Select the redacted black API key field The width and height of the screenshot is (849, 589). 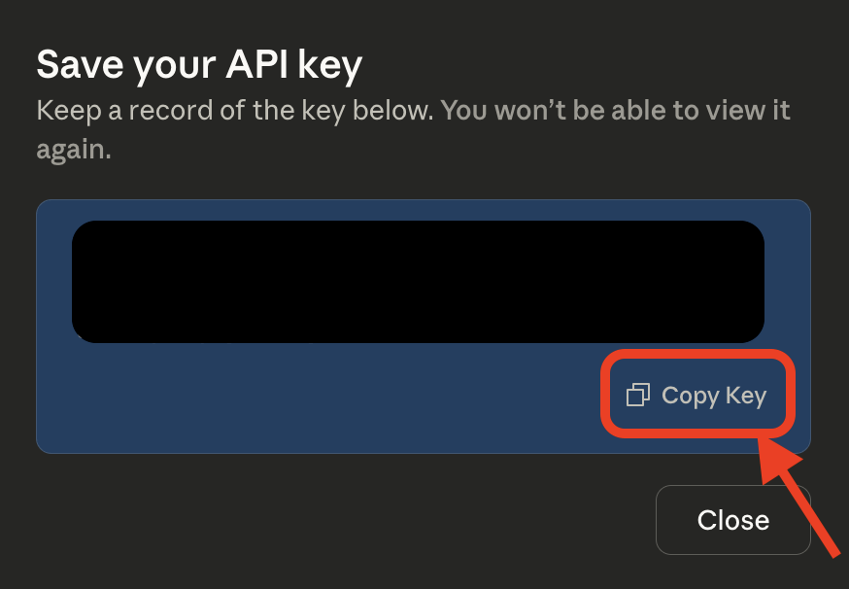coord(418,282)
